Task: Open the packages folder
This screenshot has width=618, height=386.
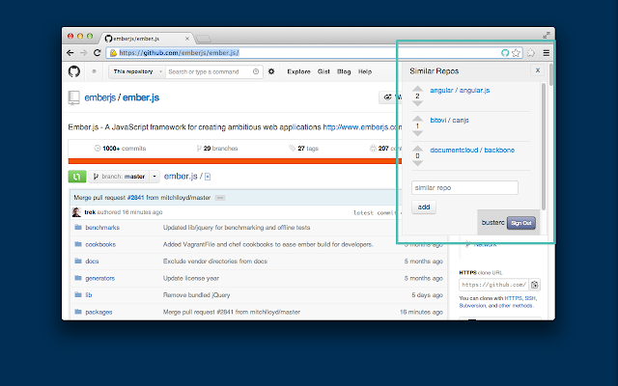Action: [x=98, y=312]
